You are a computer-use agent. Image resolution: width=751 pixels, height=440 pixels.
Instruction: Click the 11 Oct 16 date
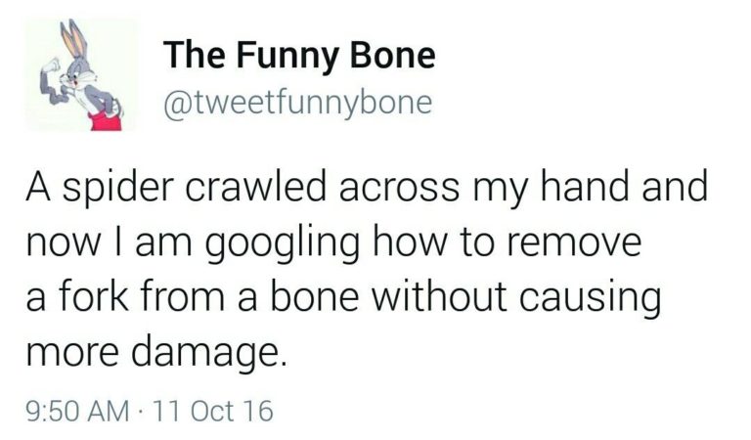pyautogui.click(x=214, y=410)
